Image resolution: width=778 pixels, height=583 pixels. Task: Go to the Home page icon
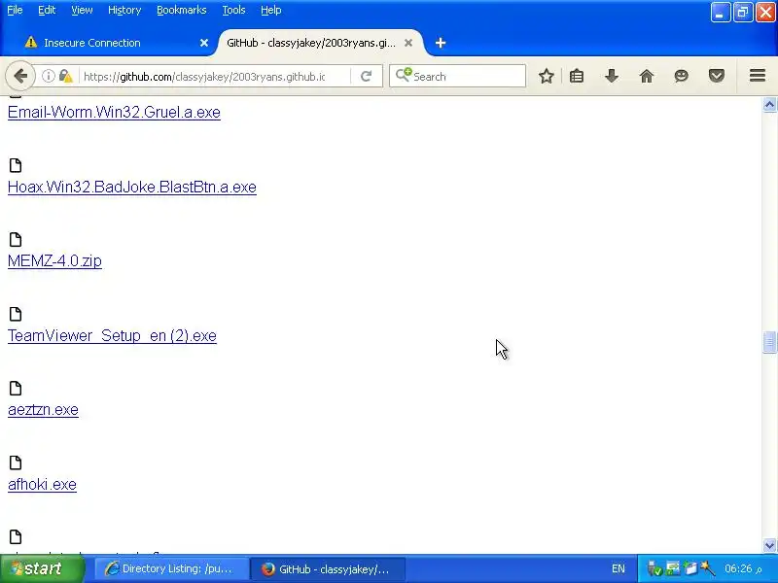[647, 76]
